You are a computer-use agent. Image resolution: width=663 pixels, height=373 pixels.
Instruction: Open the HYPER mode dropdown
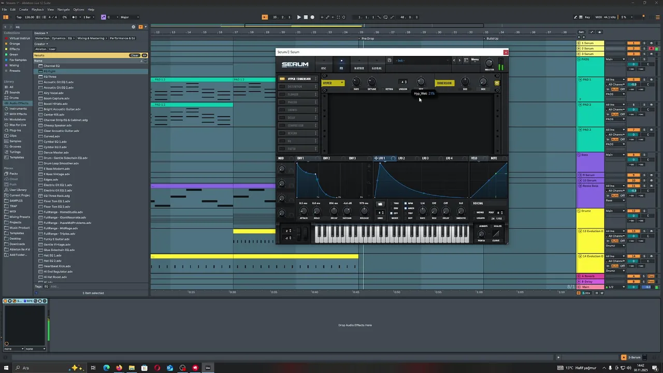[333, 83]
